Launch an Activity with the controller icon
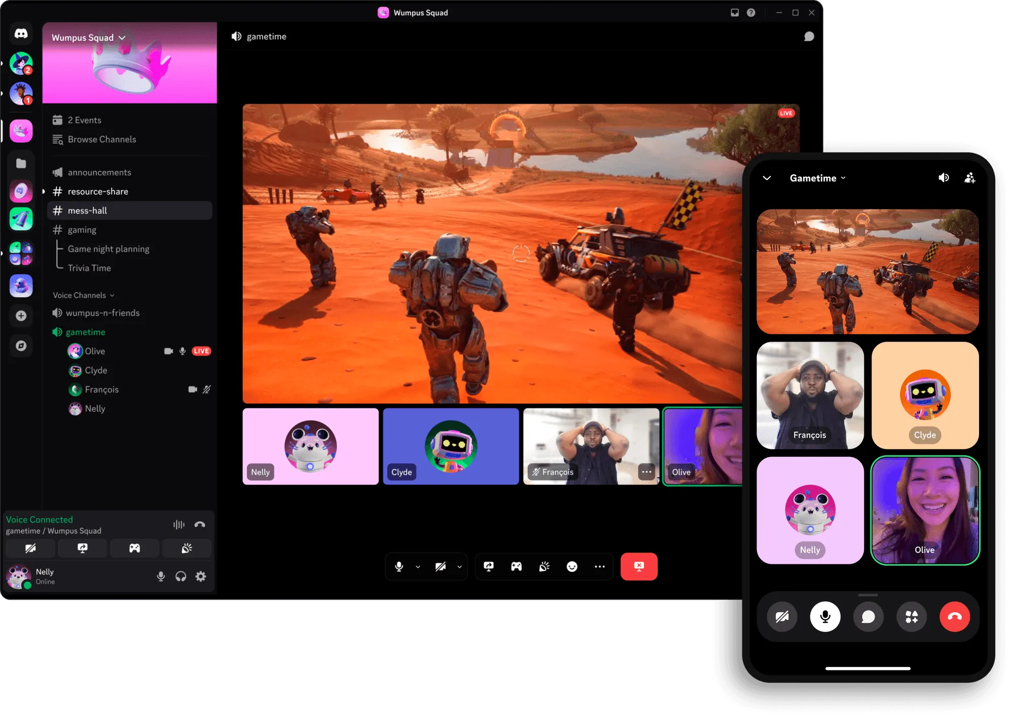The height and width of the screenshot is (717, 1012). click(516, 567)
